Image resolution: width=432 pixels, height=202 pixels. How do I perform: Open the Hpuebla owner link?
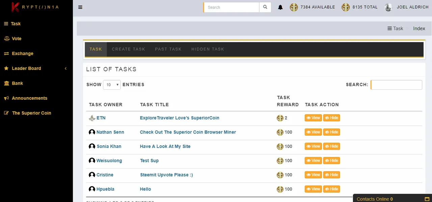coord(105,189)
